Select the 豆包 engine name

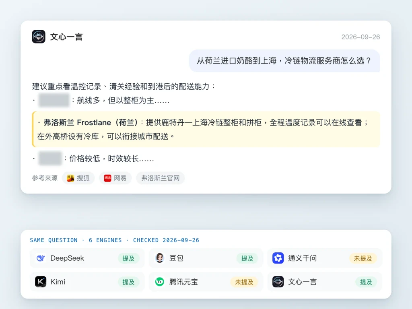coord(176,258)
